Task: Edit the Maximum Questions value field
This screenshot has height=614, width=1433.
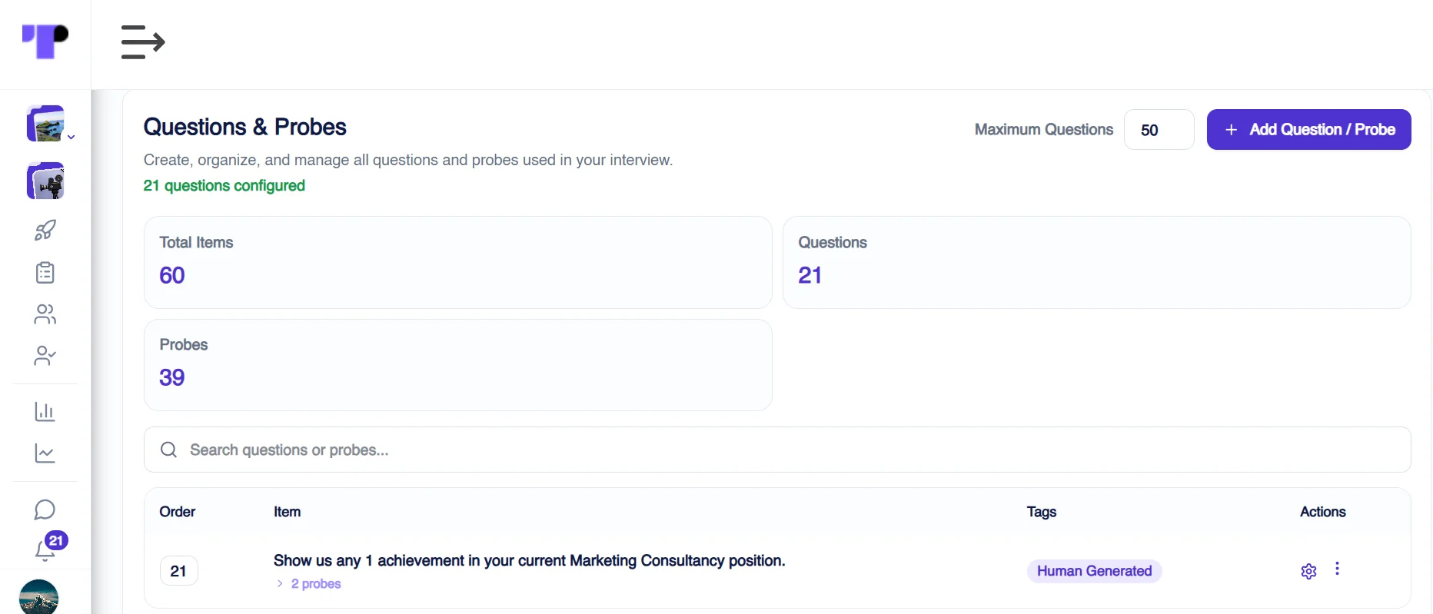Action: click(x=1159, y=130)
